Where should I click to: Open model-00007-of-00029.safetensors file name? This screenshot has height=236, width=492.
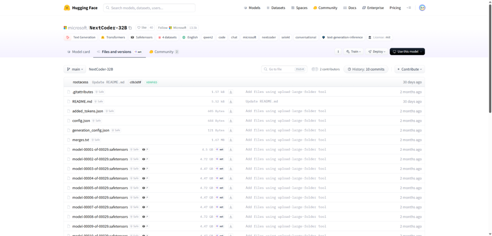tap(100, 207)
